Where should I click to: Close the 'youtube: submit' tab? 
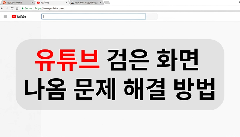(x=32, y=3)
